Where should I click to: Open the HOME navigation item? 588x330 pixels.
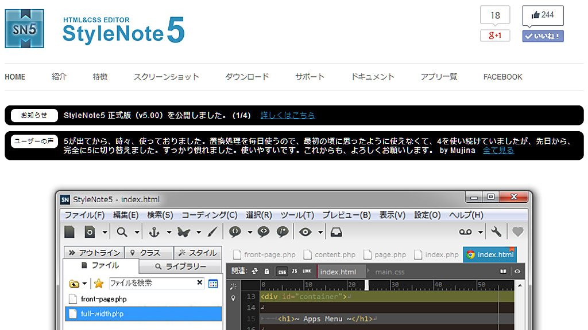point(15,77)
